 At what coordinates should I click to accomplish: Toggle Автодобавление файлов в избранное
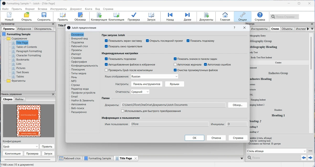[106, 65]
